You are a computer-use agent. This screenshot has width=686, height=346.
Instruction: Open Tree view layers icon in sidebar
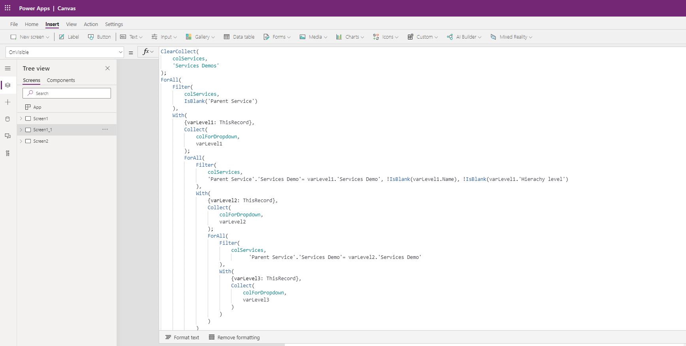pyautogui.click(x=8, y=85)
